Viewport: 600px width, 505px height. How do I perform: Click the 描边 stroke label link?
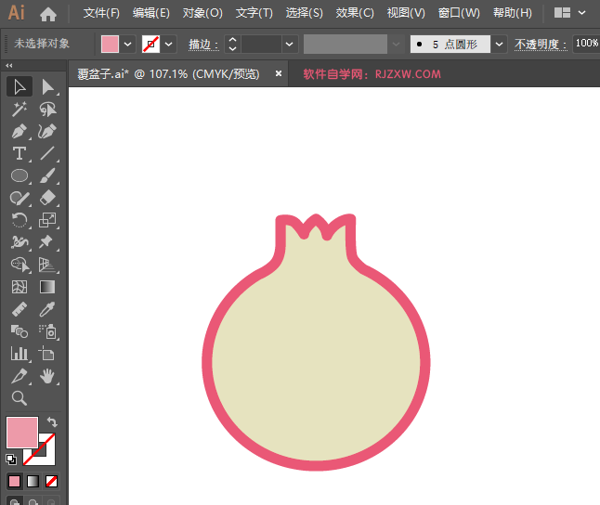(x=202, y=44)
